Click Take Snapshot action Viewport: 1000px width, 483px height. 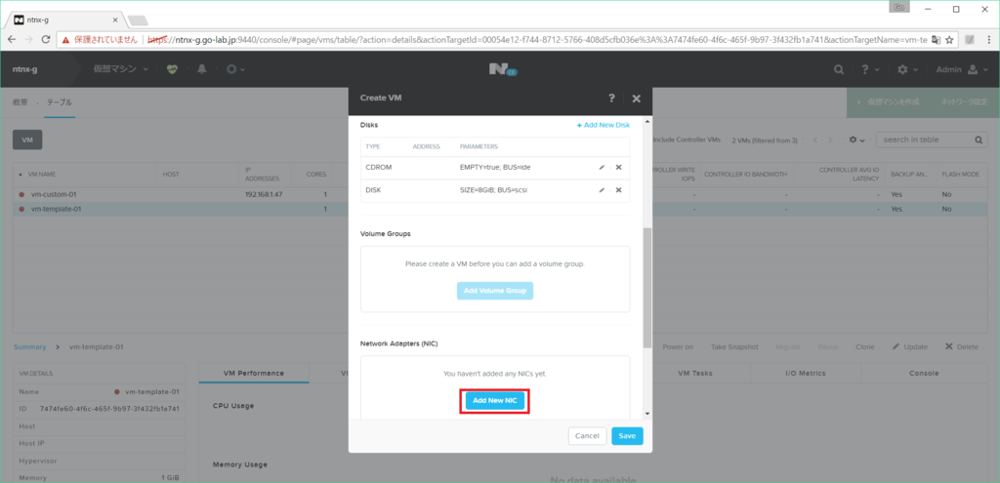coord(734,346)
